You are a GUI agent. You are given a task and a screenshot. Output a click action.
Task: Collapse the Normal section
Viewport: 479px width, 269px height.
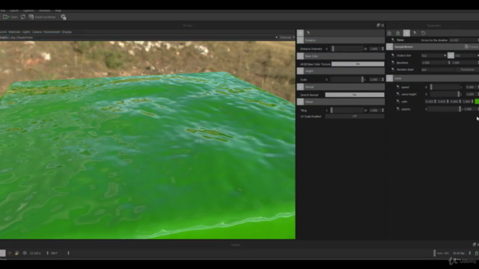tap(300, 87)
